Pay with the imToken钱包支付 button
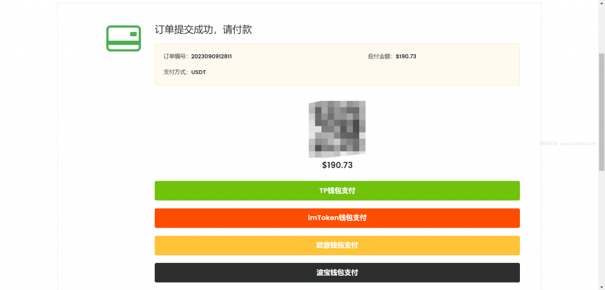 (337, 218)
